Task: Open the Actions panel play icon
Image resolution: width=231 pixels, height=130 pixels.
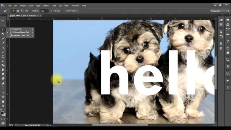Action: [228, 81]
